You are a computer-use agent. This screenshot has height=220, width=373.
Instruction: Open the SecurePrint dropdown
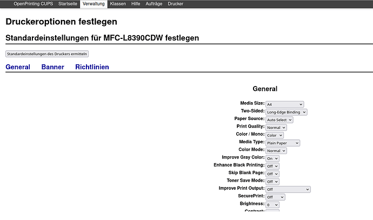(275, 197)
